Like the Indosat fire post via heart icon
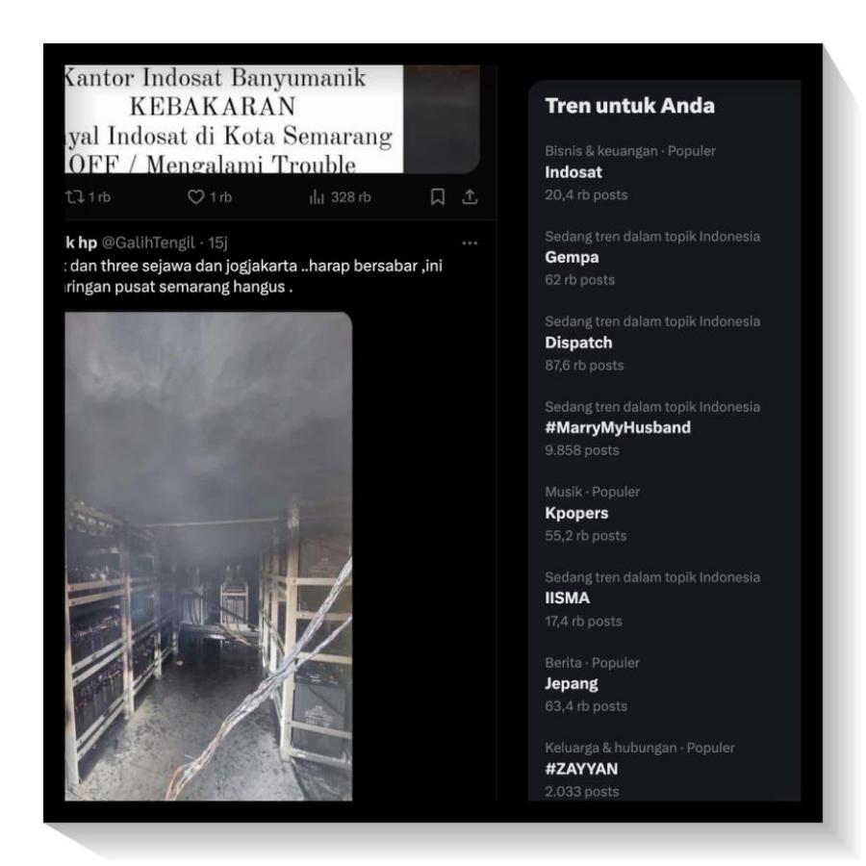Image resolution: width=866 pixels, height=866 pixels. pos(195,196)
